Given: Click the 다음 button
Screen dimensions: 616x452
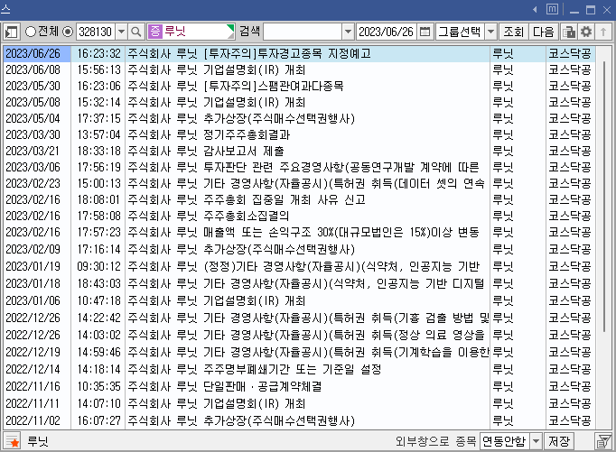Looking at the screenshot, I should tap(544, 32).
